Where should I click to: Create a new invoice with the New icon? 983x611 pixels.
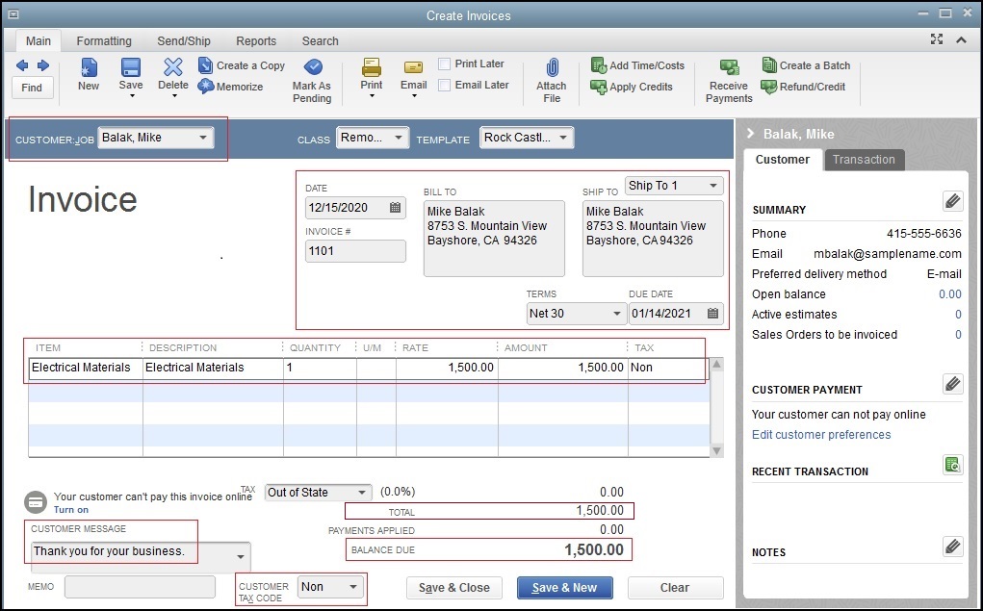pos(88,77)
